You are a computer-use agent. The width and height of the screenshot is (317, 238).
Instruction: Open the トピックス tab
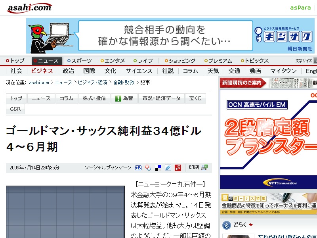pos(255,61)
